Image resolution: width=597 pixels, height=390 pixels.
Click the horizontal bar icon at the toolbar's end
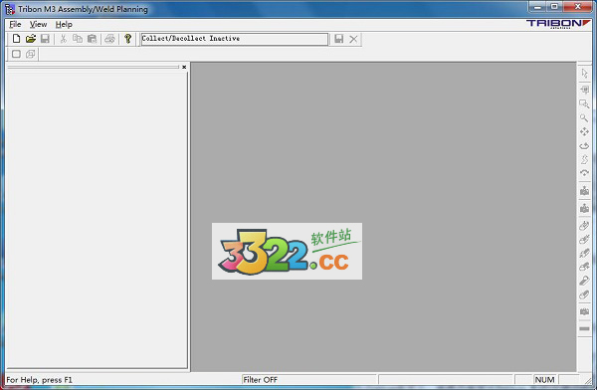tap(584, 328)
